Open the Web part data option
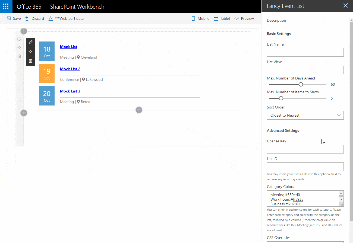This screenshot has width=353, height=243. (66, 18)
